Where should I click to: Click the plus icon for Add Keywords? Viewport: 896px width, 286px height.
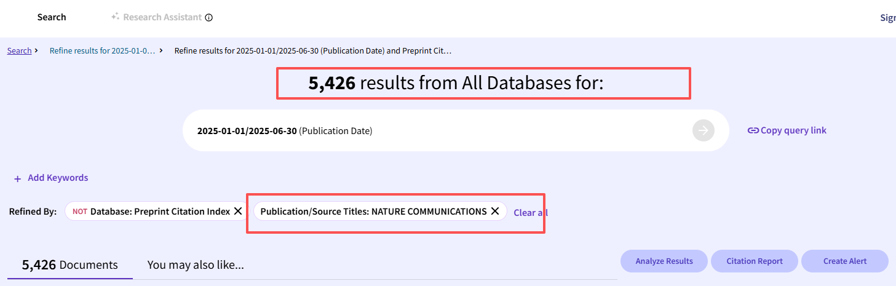click(x=18, y=178)
